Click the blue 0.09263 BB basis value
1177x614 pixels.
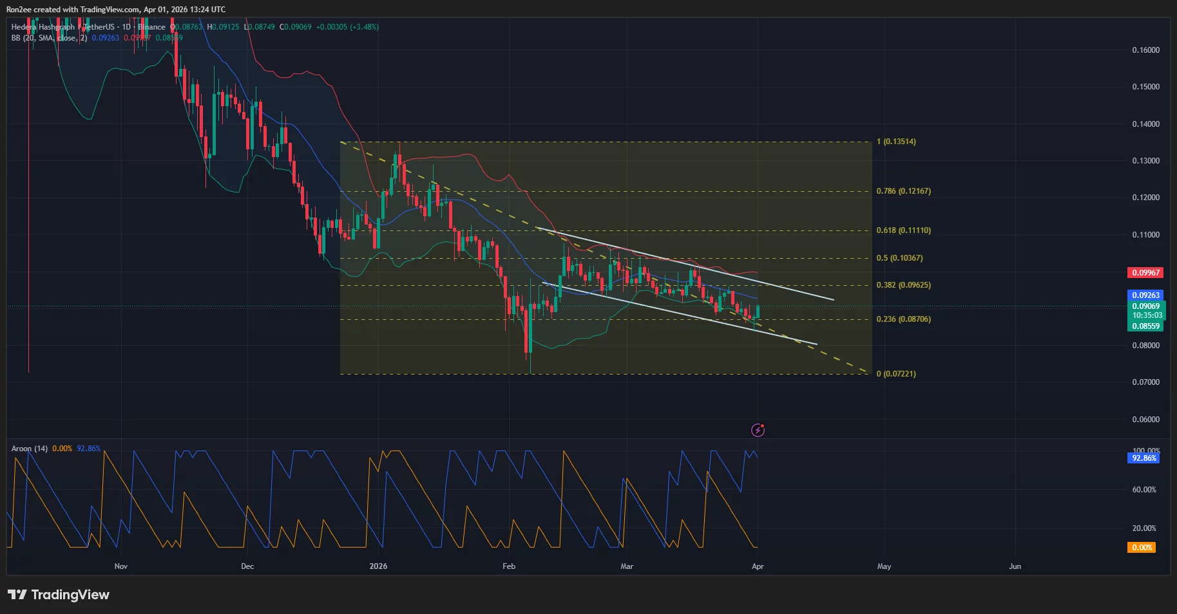tap(105, 38)
